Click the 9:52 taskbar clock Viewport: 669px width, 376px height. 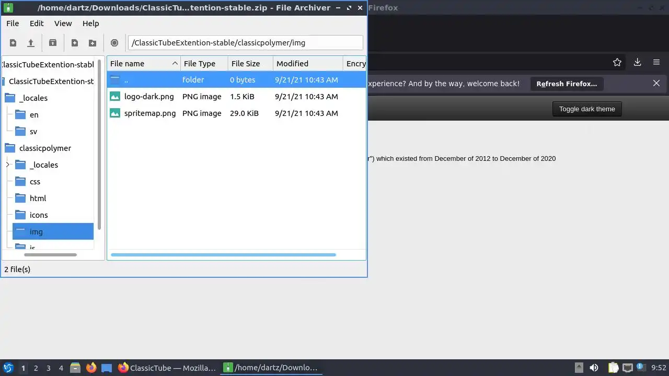659,368
